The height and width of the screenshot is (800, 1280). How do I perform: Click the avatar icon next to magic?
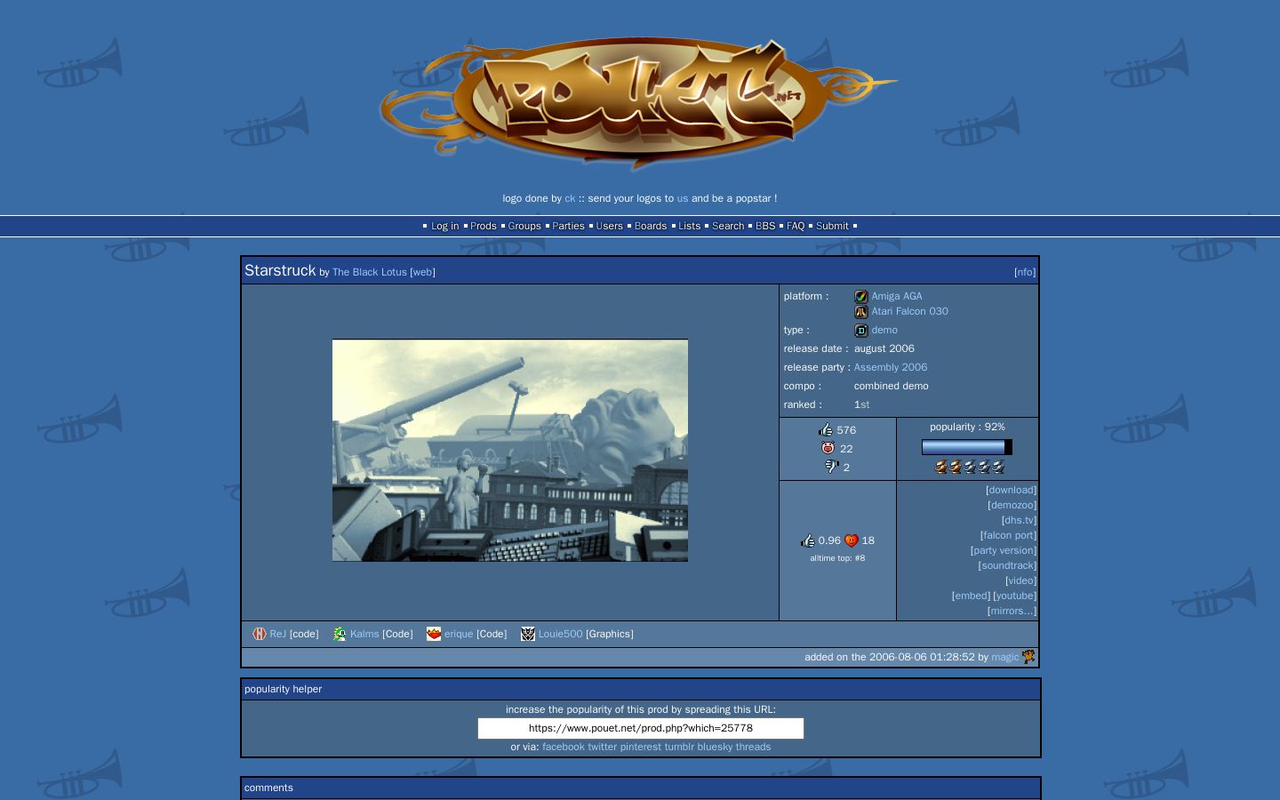click(x=1028, y=657)
